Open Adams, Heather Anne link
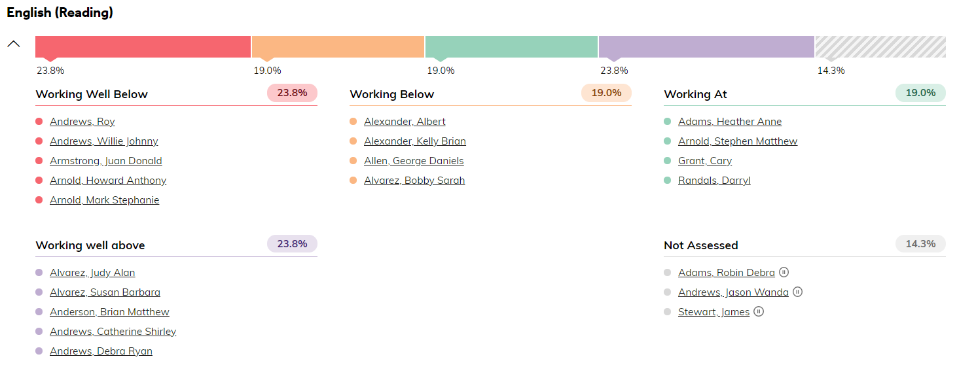The height and width of the screenshot is (382, 976). point(730,122)
